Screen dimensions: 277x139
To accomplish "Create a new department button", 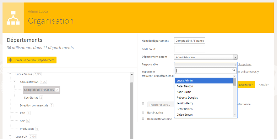I will coord(32,60).
